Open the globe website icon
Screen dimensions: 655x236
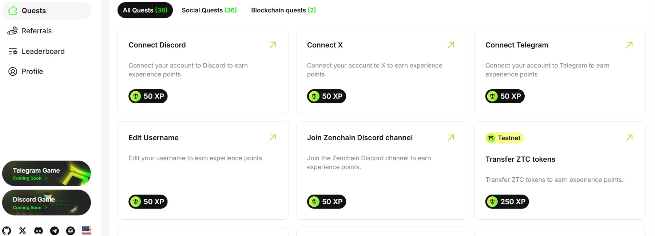(71, 231)
